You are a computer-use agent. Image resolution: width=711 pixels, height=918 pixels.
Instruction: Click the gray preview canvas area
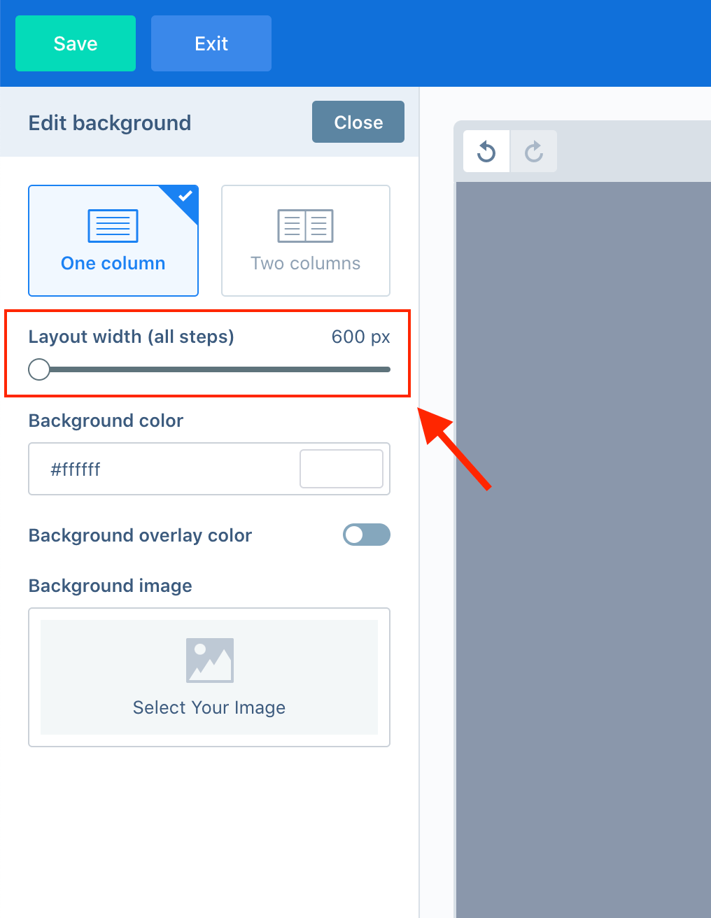coord(584,550)
